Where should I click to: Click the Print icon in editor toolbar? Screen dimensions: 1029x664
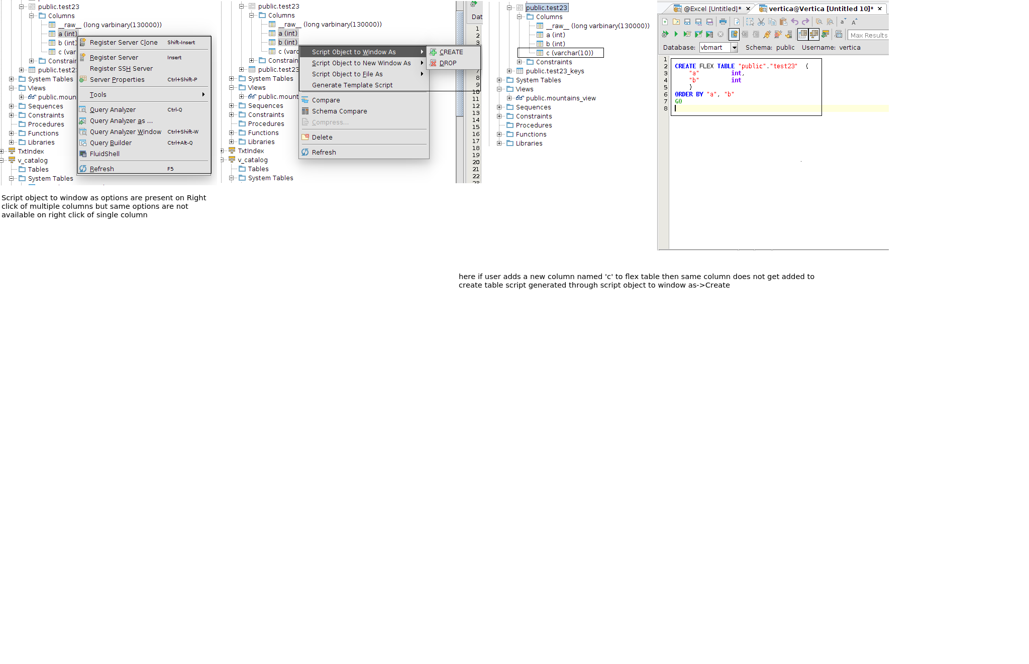click(723, 22)
